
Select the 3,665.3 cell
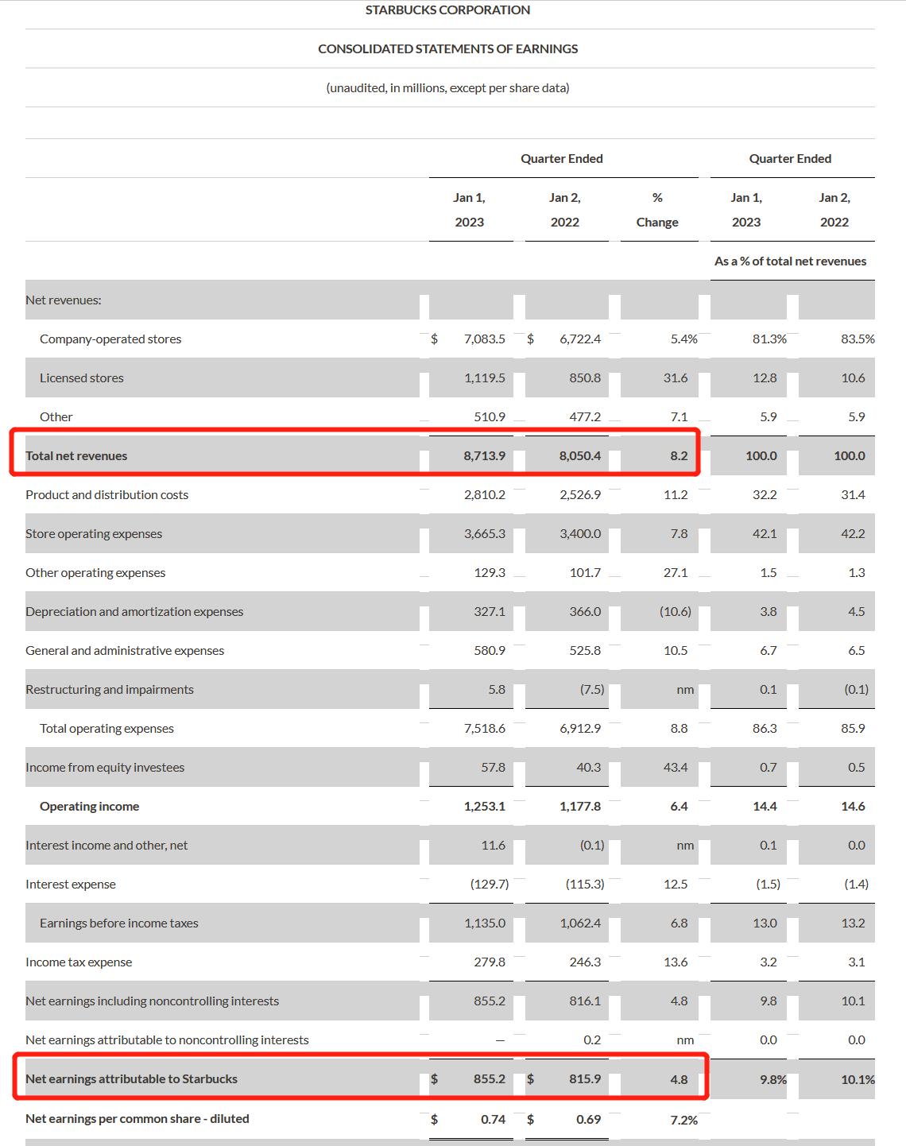click(x=485, y=534)
